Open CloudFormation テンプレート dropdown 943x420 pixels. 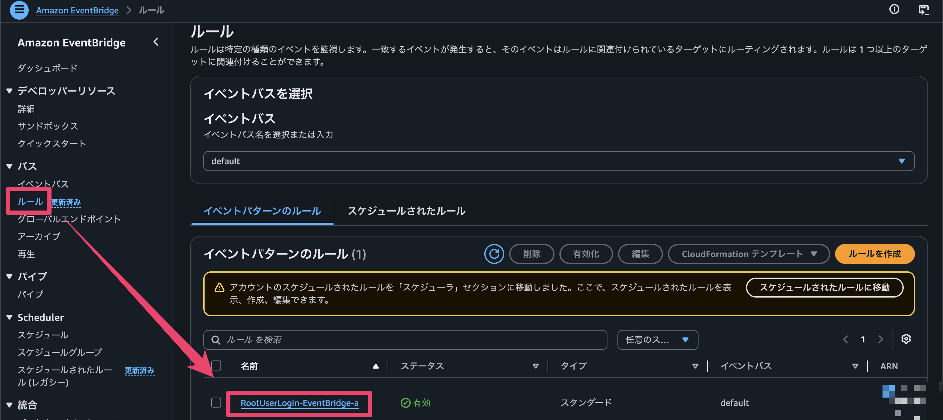tap(749, 254)
